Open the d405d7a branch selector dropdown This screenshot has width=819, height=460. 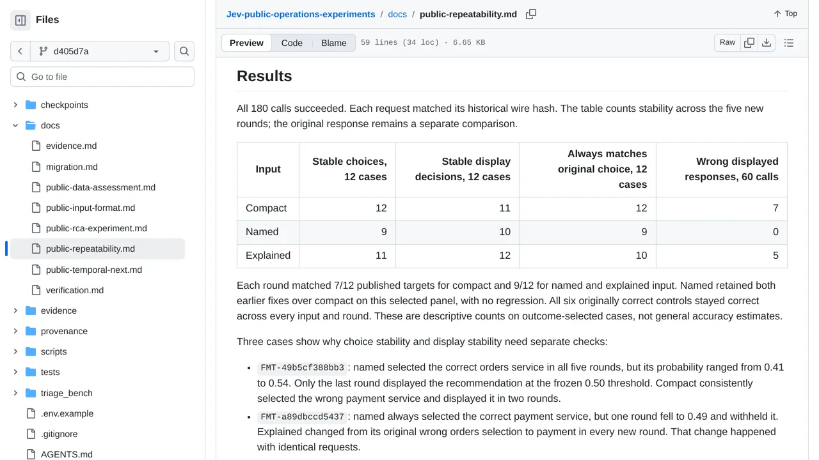[100, 51]
